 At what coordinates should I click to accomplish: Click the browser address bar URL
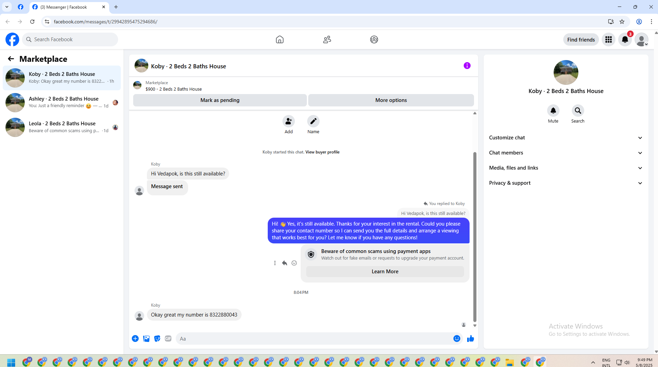pos(105,22)
